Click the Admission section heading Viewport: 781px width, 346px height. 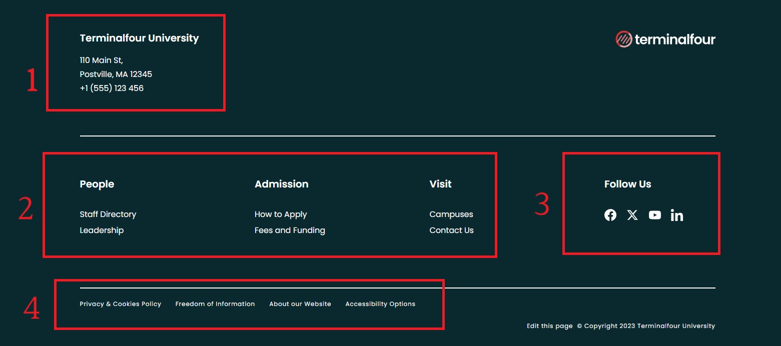[281, 184]
